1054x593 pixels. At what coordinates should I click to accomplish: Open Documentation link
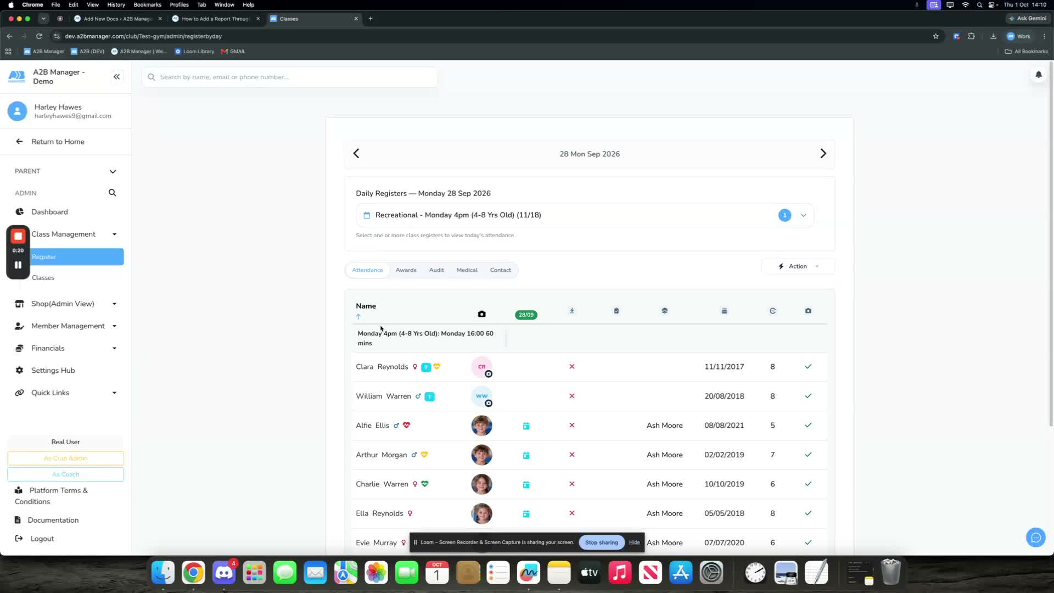(53, 520)
